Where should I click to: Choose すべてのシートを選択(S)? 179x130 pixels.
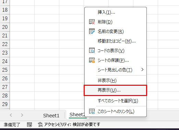pyautogui.click(x=116, y=101)
